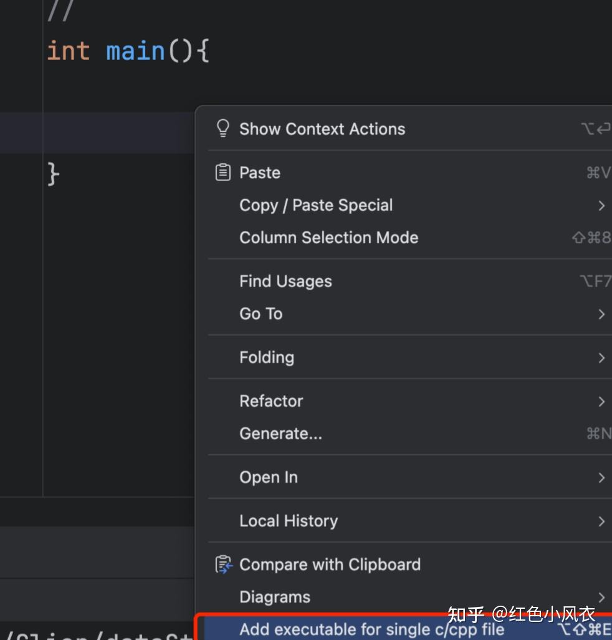This screenshot has width=612, height=640.
Task: Open the Folding submenu
Action: coord(267,357)
